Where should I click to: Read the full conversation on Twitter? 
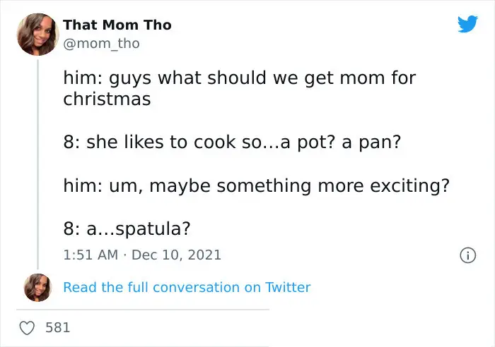click(187, 287)
